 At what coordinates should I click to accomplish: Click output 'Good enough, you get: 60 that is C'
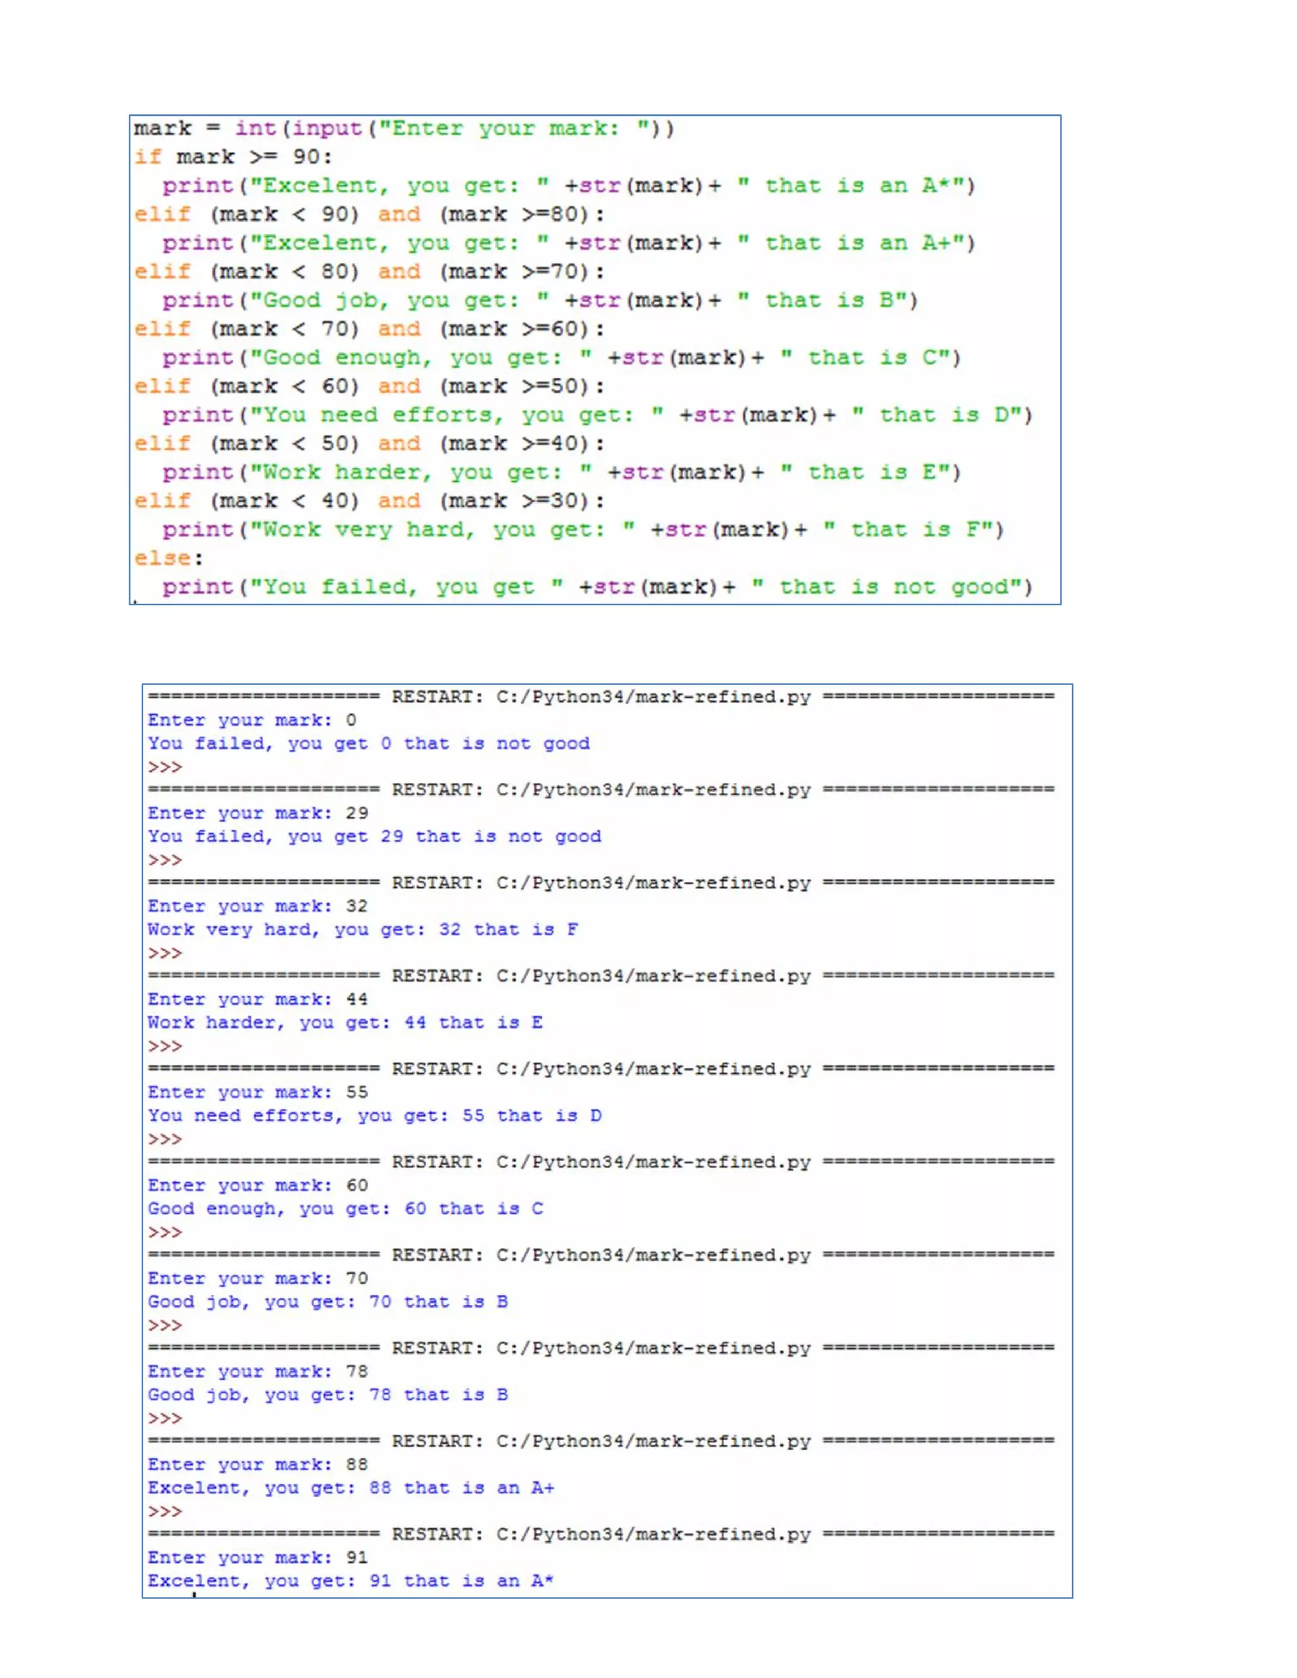tap(346, 1209)
